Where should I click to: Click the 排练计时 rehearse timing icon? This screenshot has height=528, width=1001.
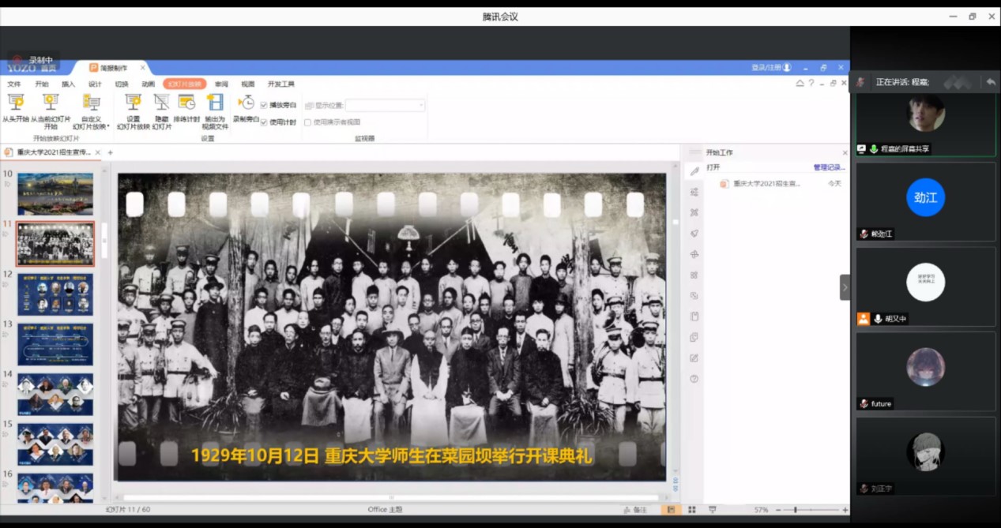click(186, 103)
